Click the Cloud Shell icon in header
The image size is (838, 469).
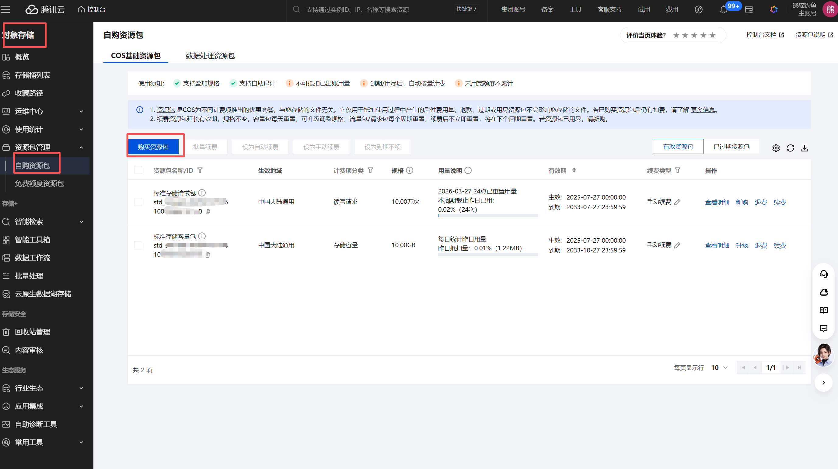698,9
